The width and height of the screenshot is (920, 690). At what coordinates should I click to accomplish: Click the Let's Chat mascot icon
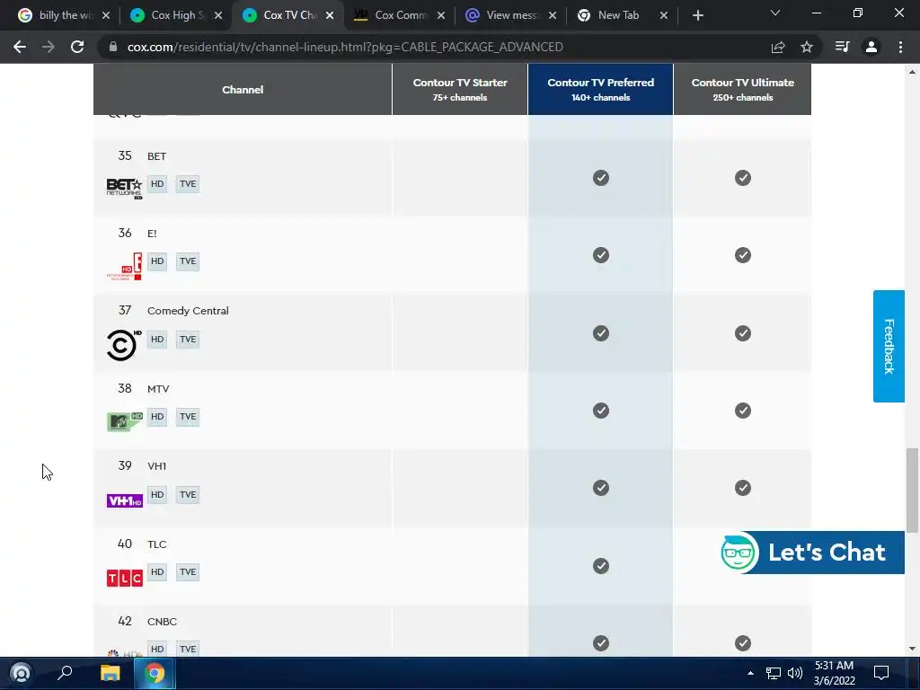tap(739, 553)
